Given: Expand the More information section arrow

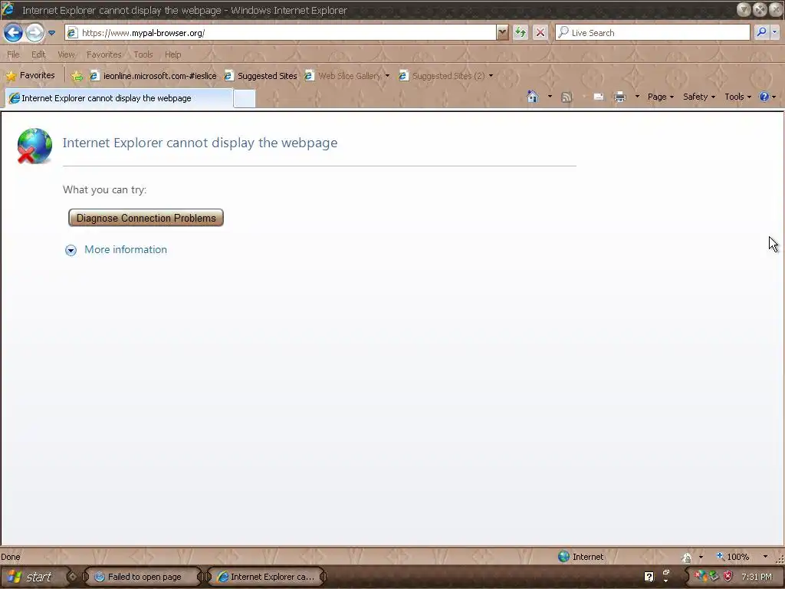Looking at the screenshot, I should point(71,251).
